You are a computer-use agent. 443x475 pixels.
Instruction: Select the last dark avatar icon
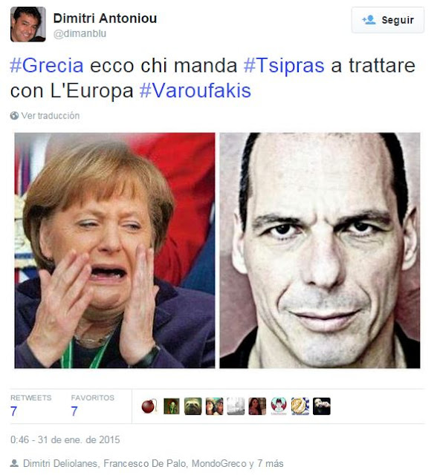(321, 406)
